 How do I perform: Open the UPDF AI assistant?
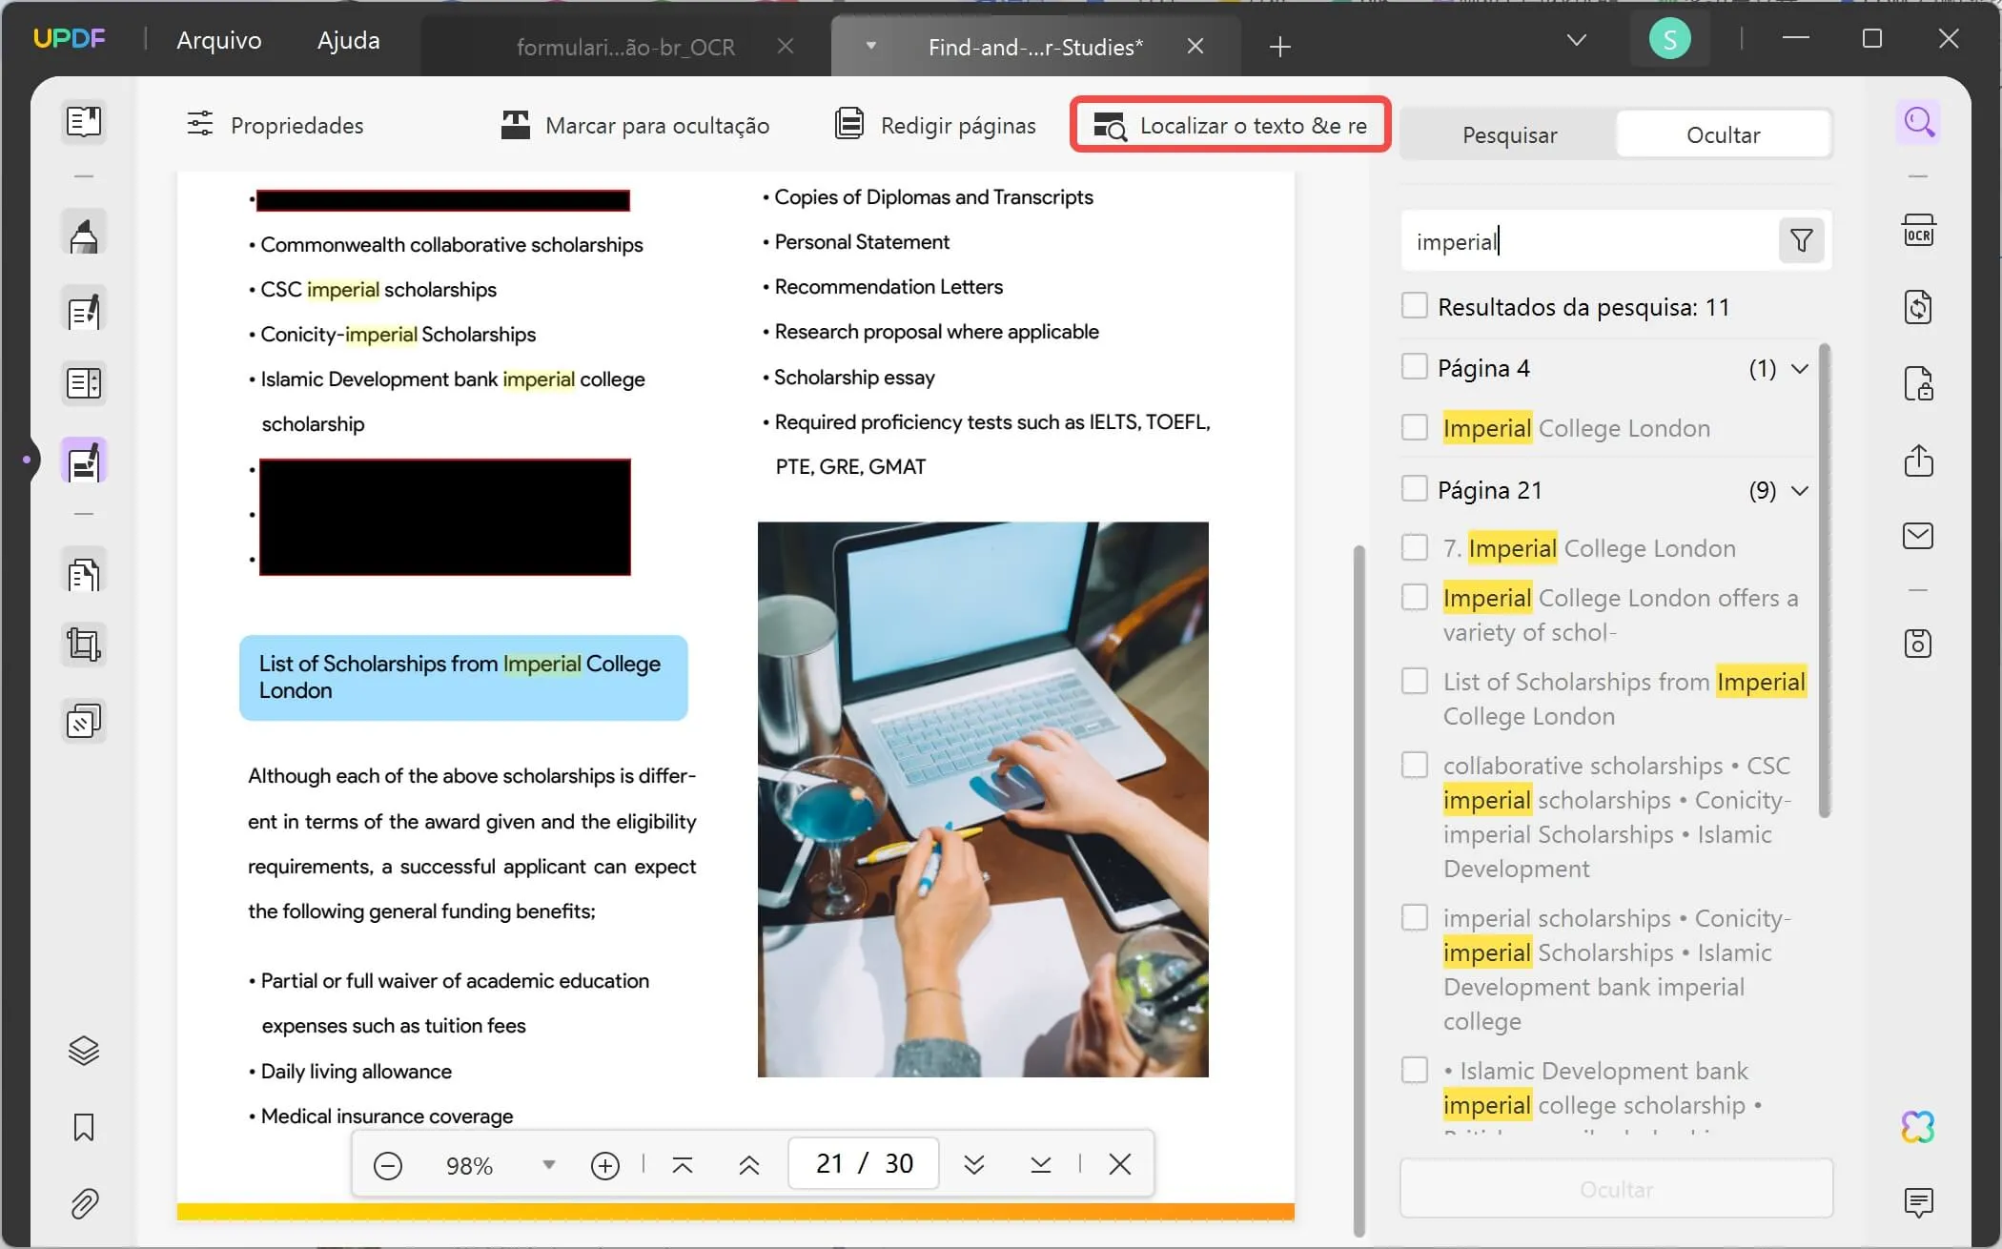(1918, 1126)
